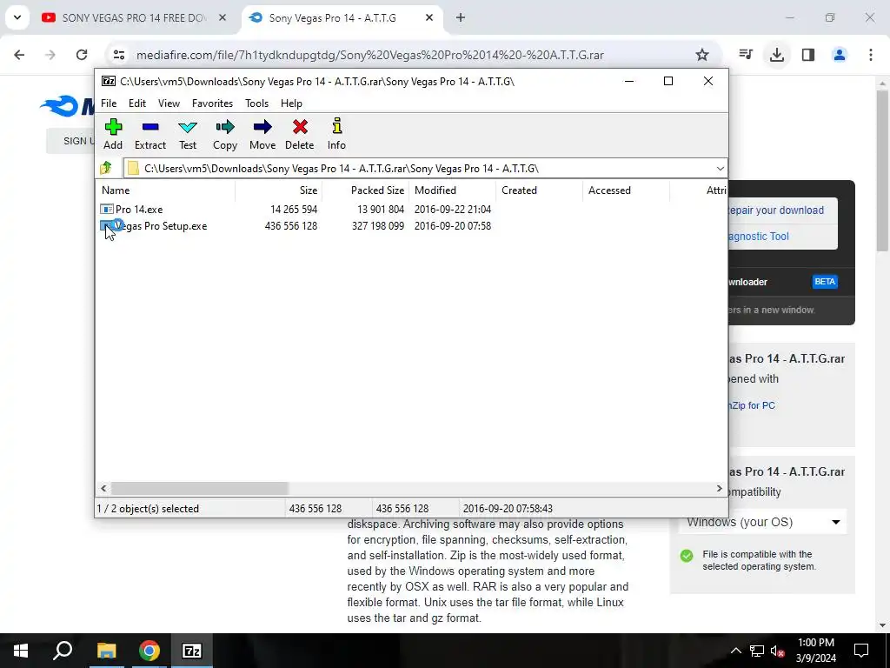Sort by the Packed Size column header
This screenshot has height=668, width=890.
[x=366, y=190]
